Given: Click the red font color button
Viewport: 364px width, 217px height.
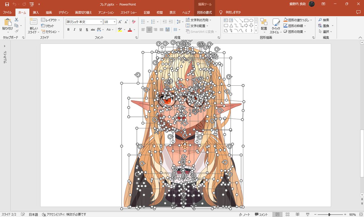Looking at the screenshot, I should 130,30.
